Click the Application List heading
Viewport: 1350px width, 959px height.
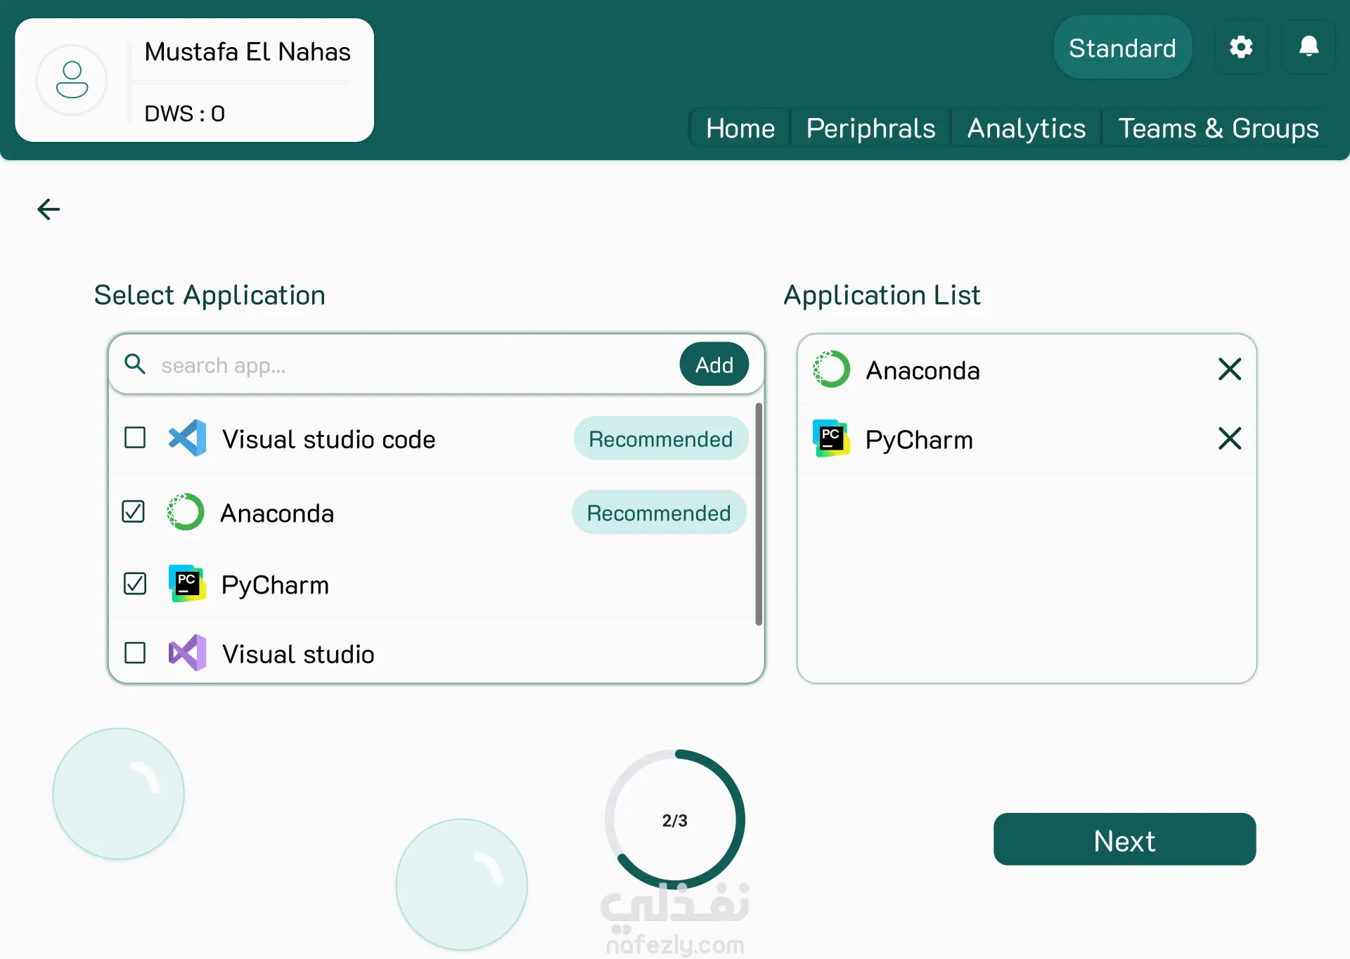(882, 295)
